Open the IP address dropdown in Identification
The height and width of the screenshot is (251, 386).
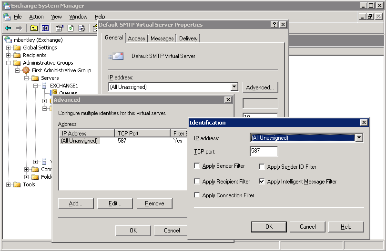tap(359, 138)
